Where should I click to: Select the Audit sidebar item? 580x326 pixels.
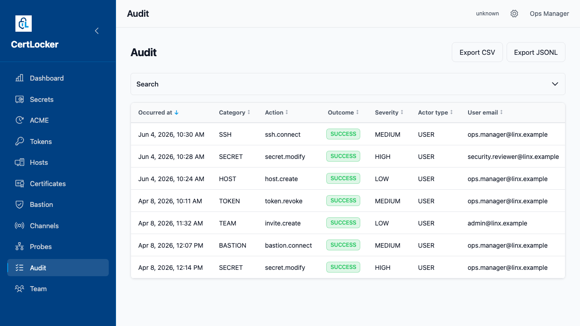coord(58,268)
